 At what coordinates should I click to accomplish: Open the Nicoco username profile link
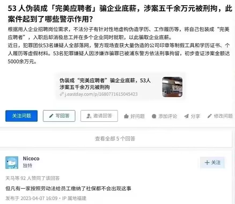pyautogui.click(x=31, y=158)
